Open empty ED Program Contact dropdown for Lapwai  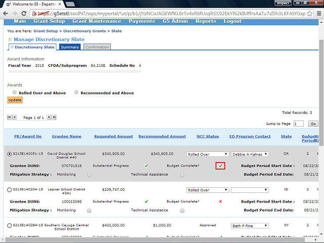point(250,190)
